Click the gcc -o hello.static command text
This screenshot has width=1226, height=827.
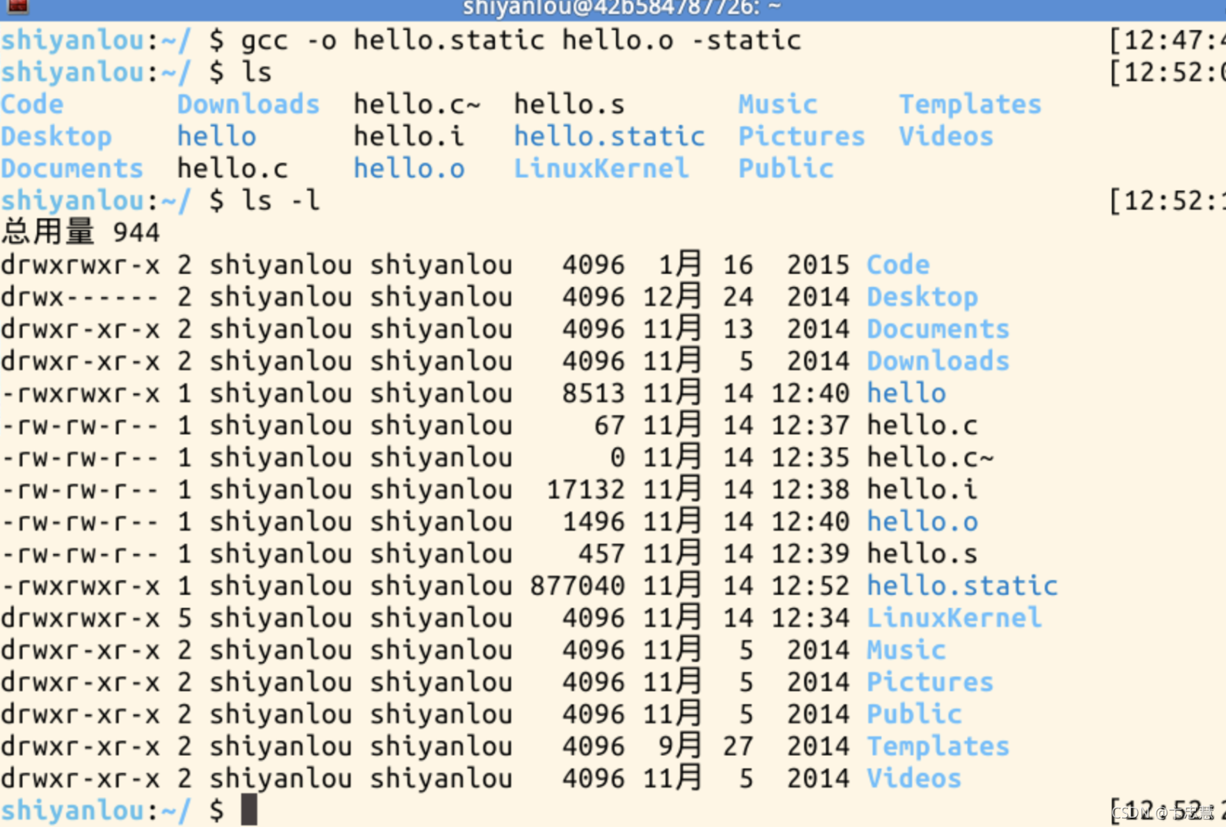(x=521, y=40)
